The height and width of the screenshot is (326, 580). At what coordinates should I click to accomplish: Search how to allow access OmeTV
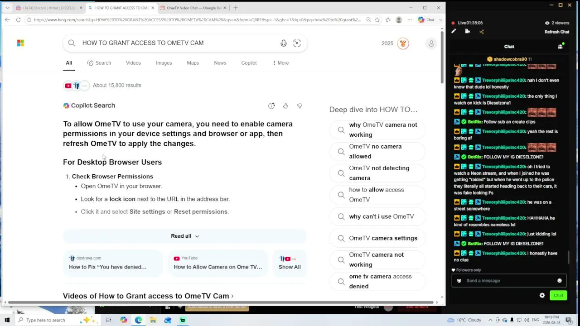pyautogui.click(x=377, y=195)
